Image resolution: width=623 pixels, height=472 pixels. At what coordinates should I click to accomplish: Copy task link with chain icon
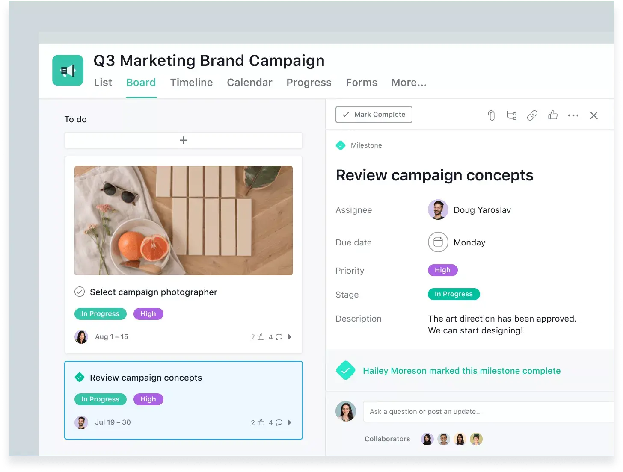(x=532, y=115)
